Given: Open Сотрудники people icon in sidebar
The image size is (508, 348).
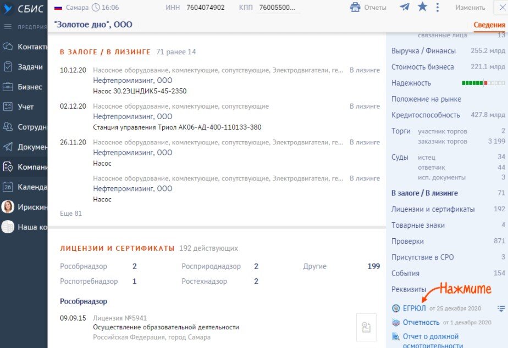Looking at the screenshot, I should tap(8, 127).
